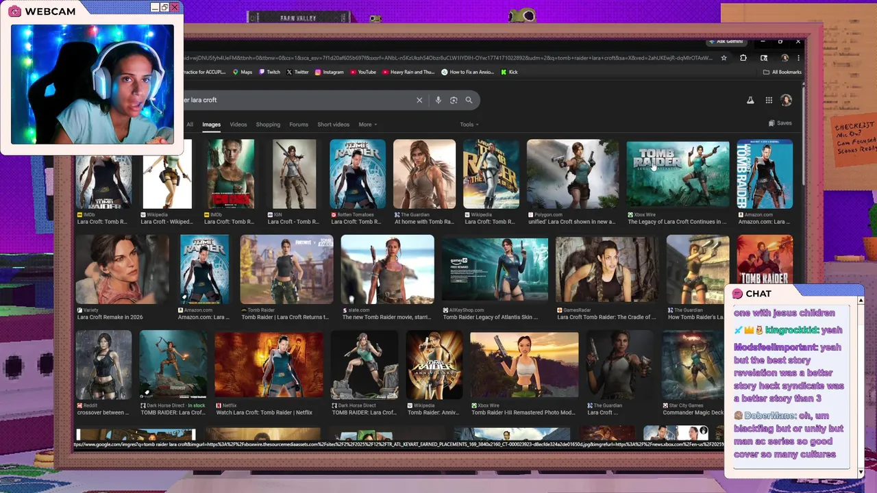Screen dimensions: 877x493
Task: Open the AllKeyShop.com Legacy of Atlantis Skin image
Action: coord(495,269)
